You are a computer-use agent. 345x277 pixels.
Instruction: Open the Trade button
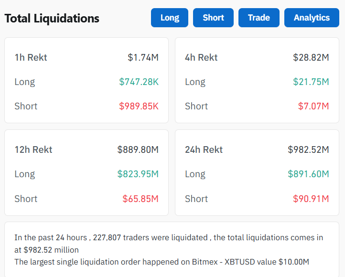[259, 18]
